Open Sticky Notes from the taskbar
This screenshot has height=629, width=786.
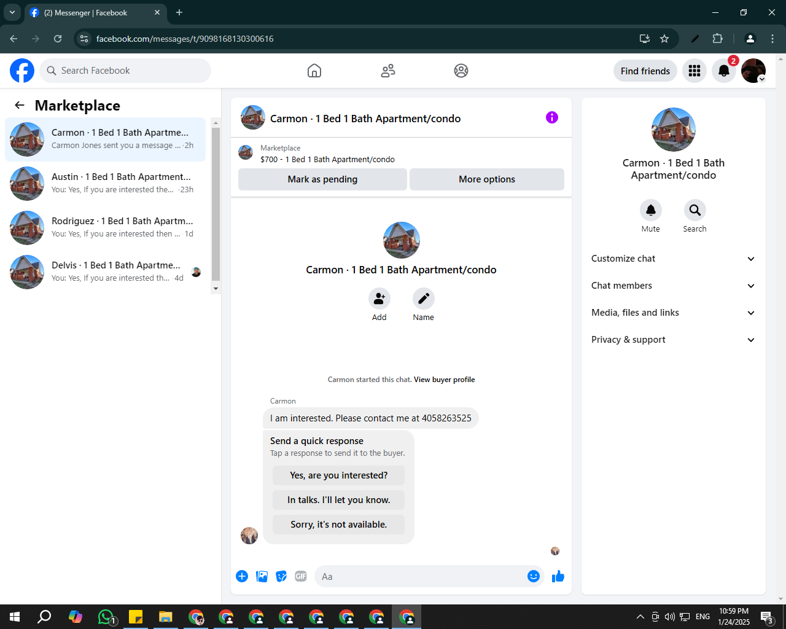tap(136, 617)
